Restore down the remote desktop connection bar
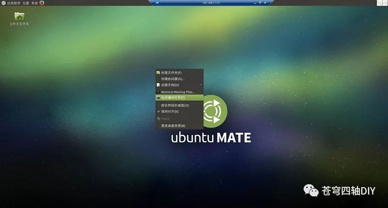Screen dimensions: 388x208 coord(260,3)
